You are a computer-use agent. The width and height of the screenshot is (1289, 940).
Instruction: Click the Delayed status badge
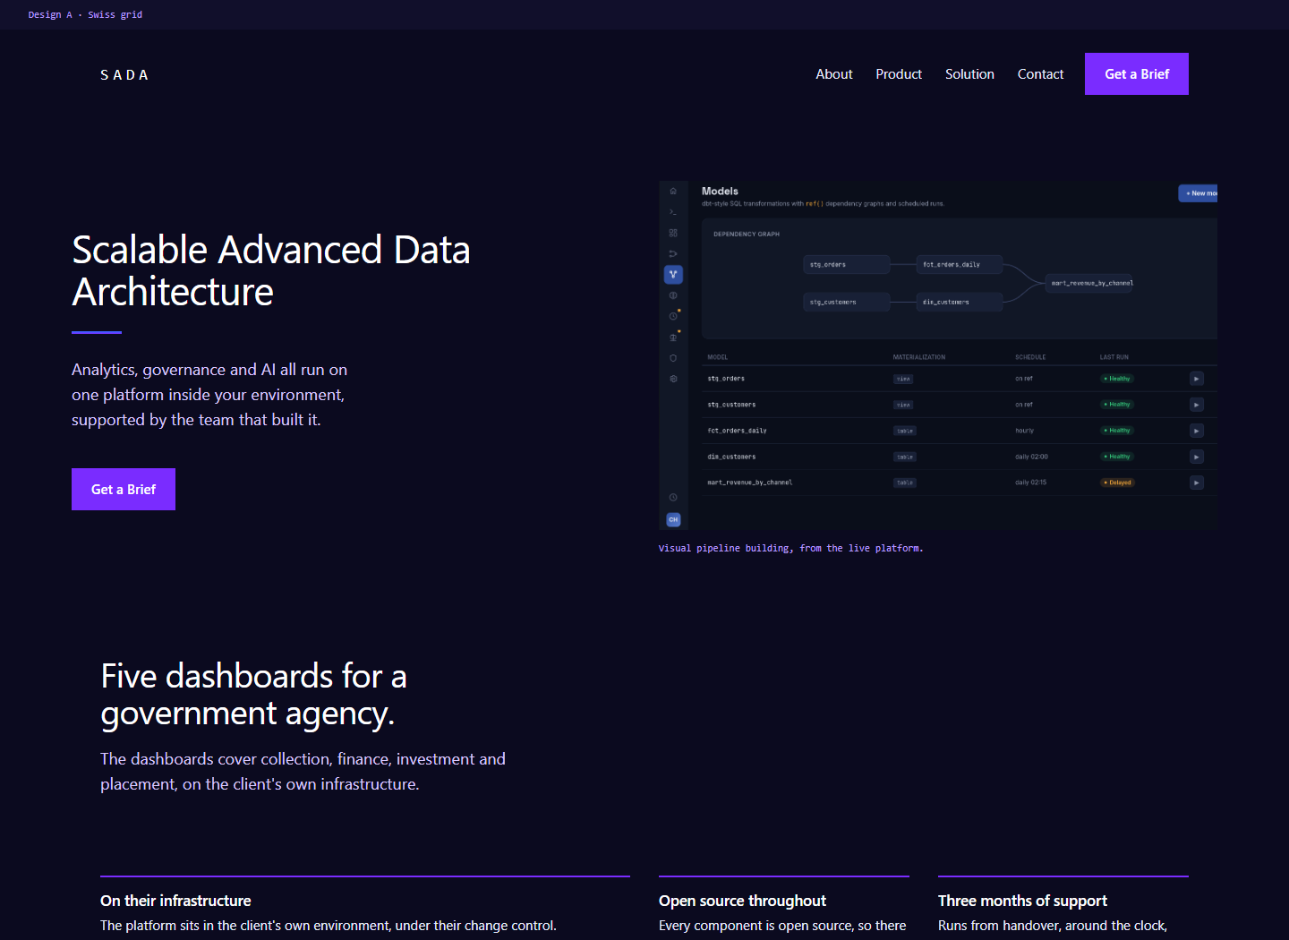tap(1117, 483)
